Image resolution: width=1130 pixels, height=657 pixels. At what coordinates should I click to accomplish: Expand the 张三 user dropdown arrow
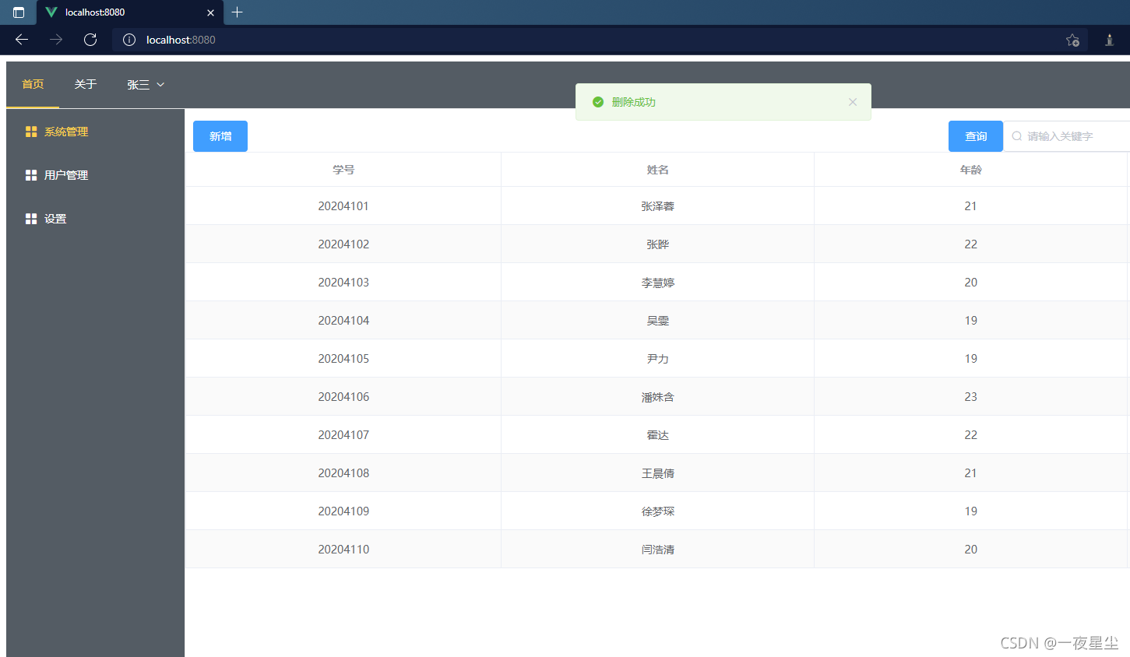[x=160, y=85]
